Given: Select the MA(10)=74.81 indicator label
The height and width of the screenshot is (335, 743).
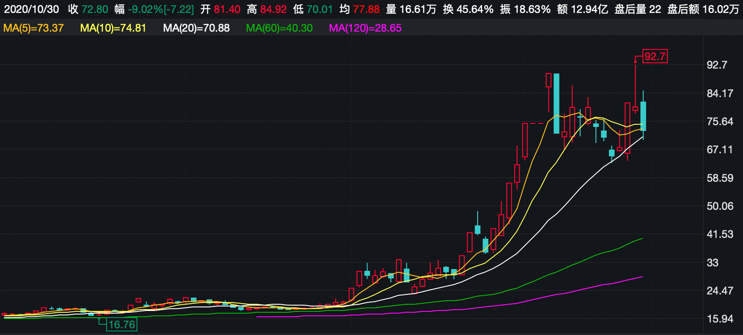Looking at the screenshot, I should click(x=113, y=28).
